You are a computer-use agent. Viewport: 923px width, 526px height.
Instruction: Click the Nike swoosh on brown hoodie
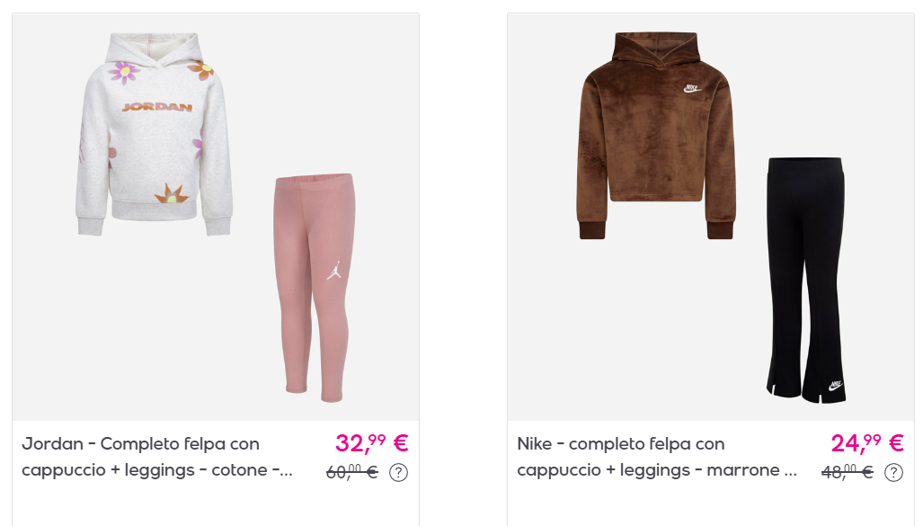click(x=692, y=89)
